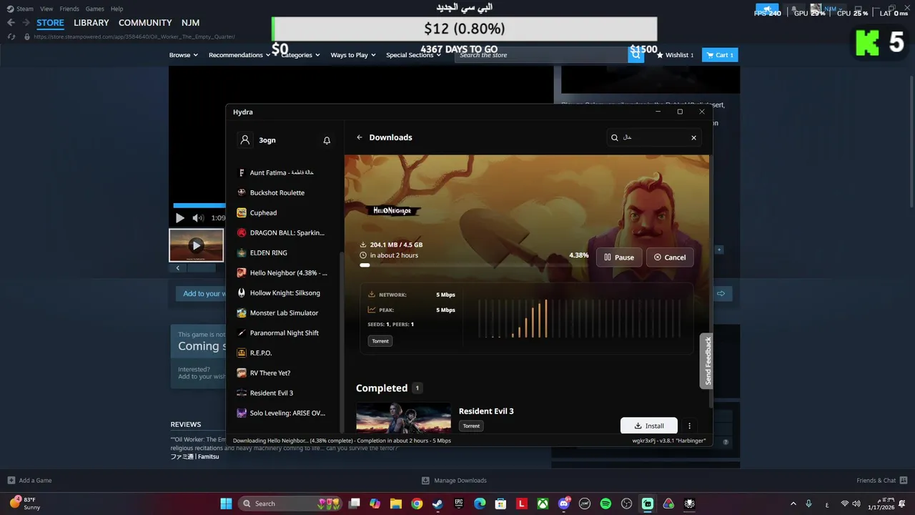
Task: Open the 3ogn profile avatar
Action: coord(245,140)
